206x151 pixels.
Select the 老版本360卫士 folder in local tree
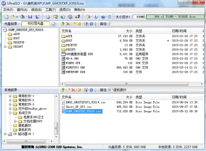point(34,117)
